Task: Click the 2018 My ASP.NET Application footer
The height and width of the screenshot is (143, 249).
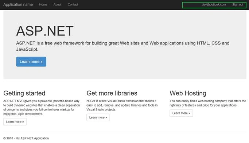Action: (x=26, y=138)
